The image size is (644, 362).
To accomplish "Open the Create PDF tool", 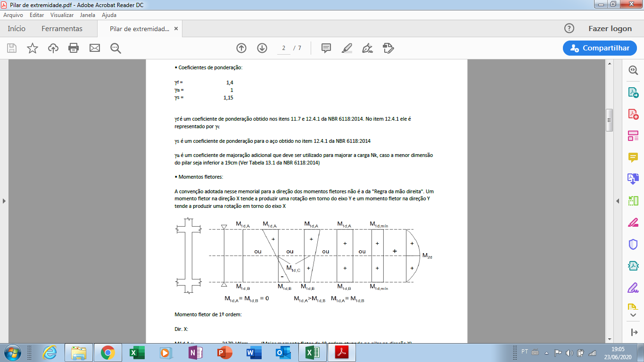I will [633, 114].
